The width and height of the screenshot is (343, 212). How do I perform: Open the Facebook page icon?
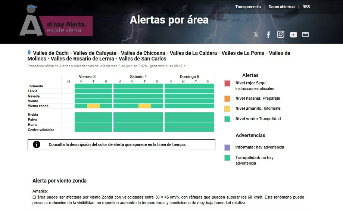point(268,35)
